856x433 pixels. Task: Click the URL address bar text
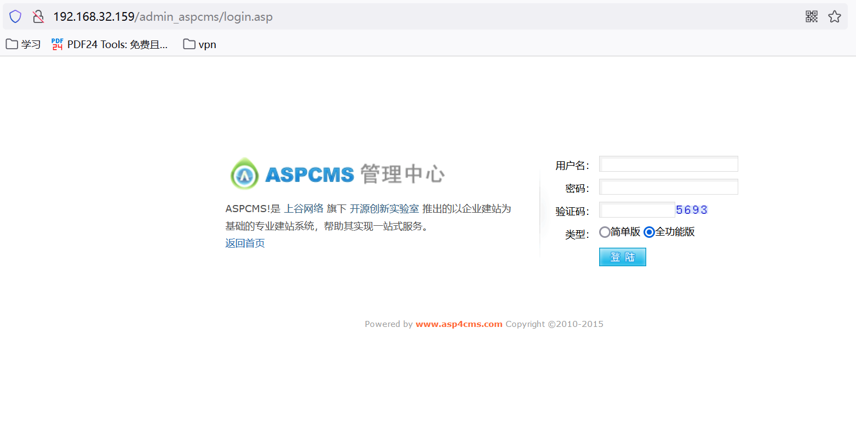pyautogui.click(x=163, y=16)
